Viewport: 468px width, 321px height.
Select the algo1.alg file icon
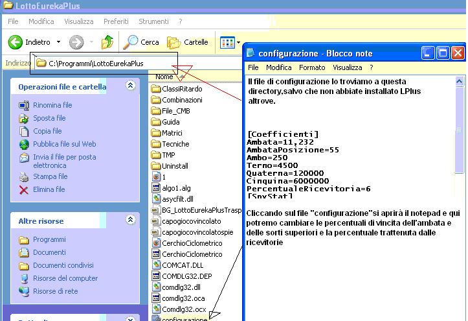pos(156,187)
